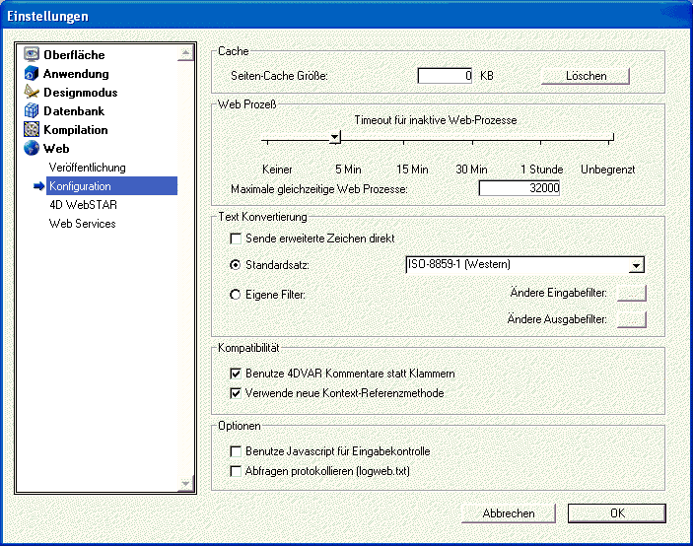This screenshot has height=546, width=693.
Task: Click the Kompilation icon in sidebar
Action: click(x=32, y=130)
